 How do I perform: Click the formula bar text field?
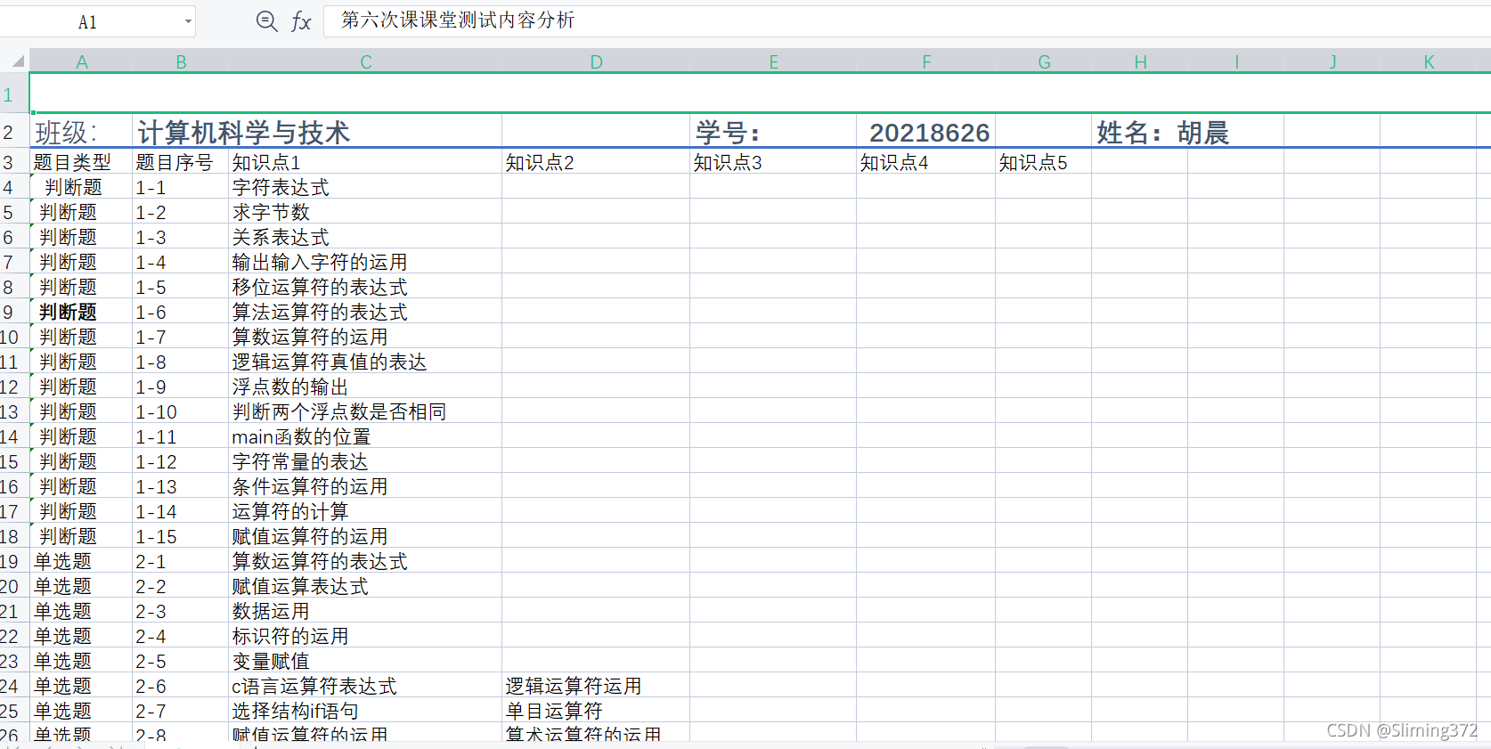(907, 20)
